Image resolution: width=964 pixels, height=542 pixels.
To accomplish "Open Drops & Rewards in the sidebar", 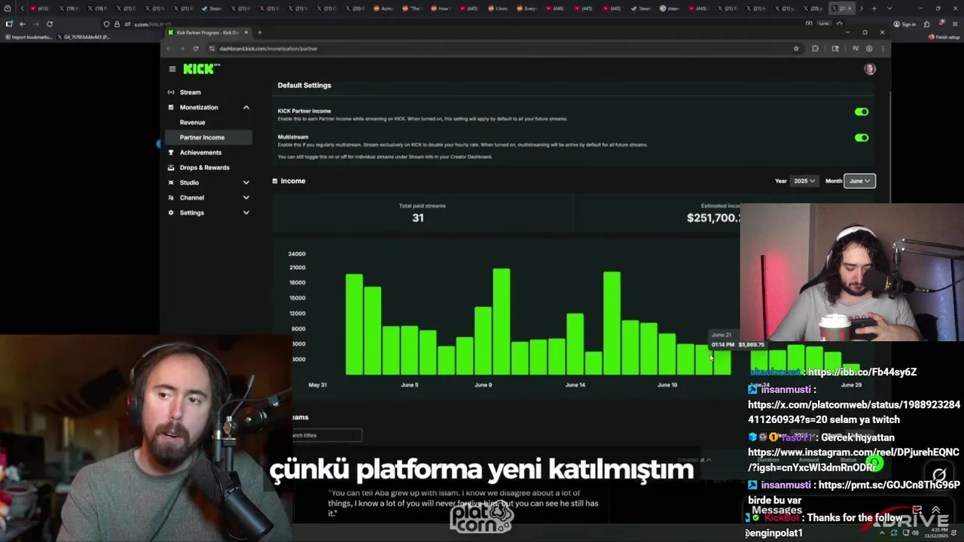I will point(205,168).
